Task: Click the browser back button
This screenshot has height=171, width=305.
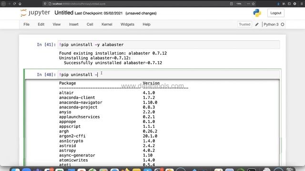Action: click(3, 4)
